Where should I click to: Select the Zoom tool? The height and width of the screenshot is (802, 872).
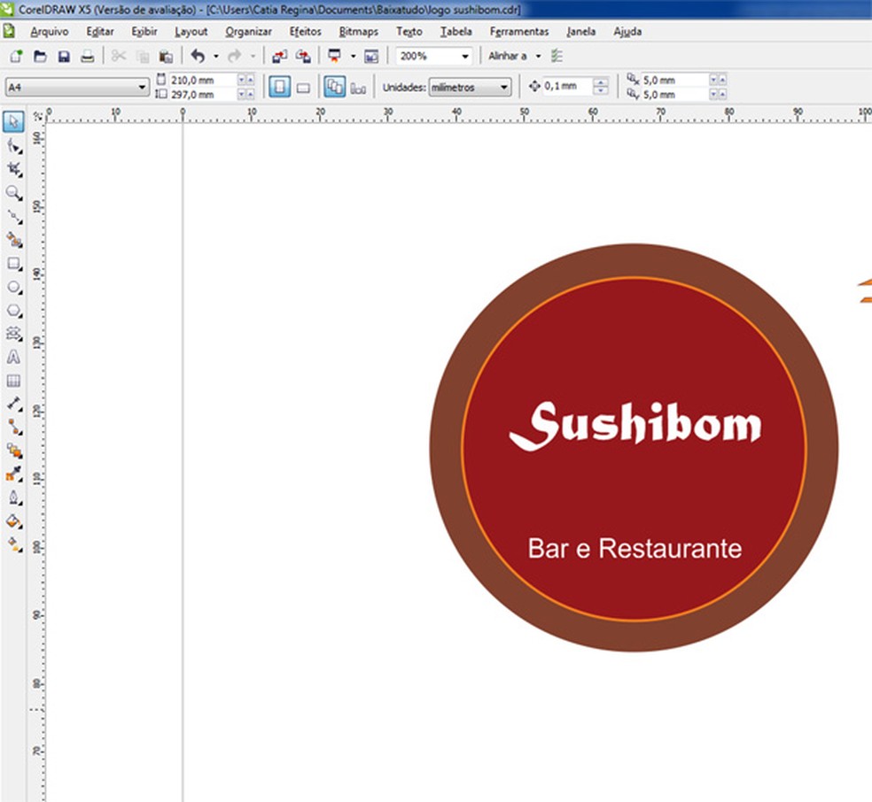(13, 192)
